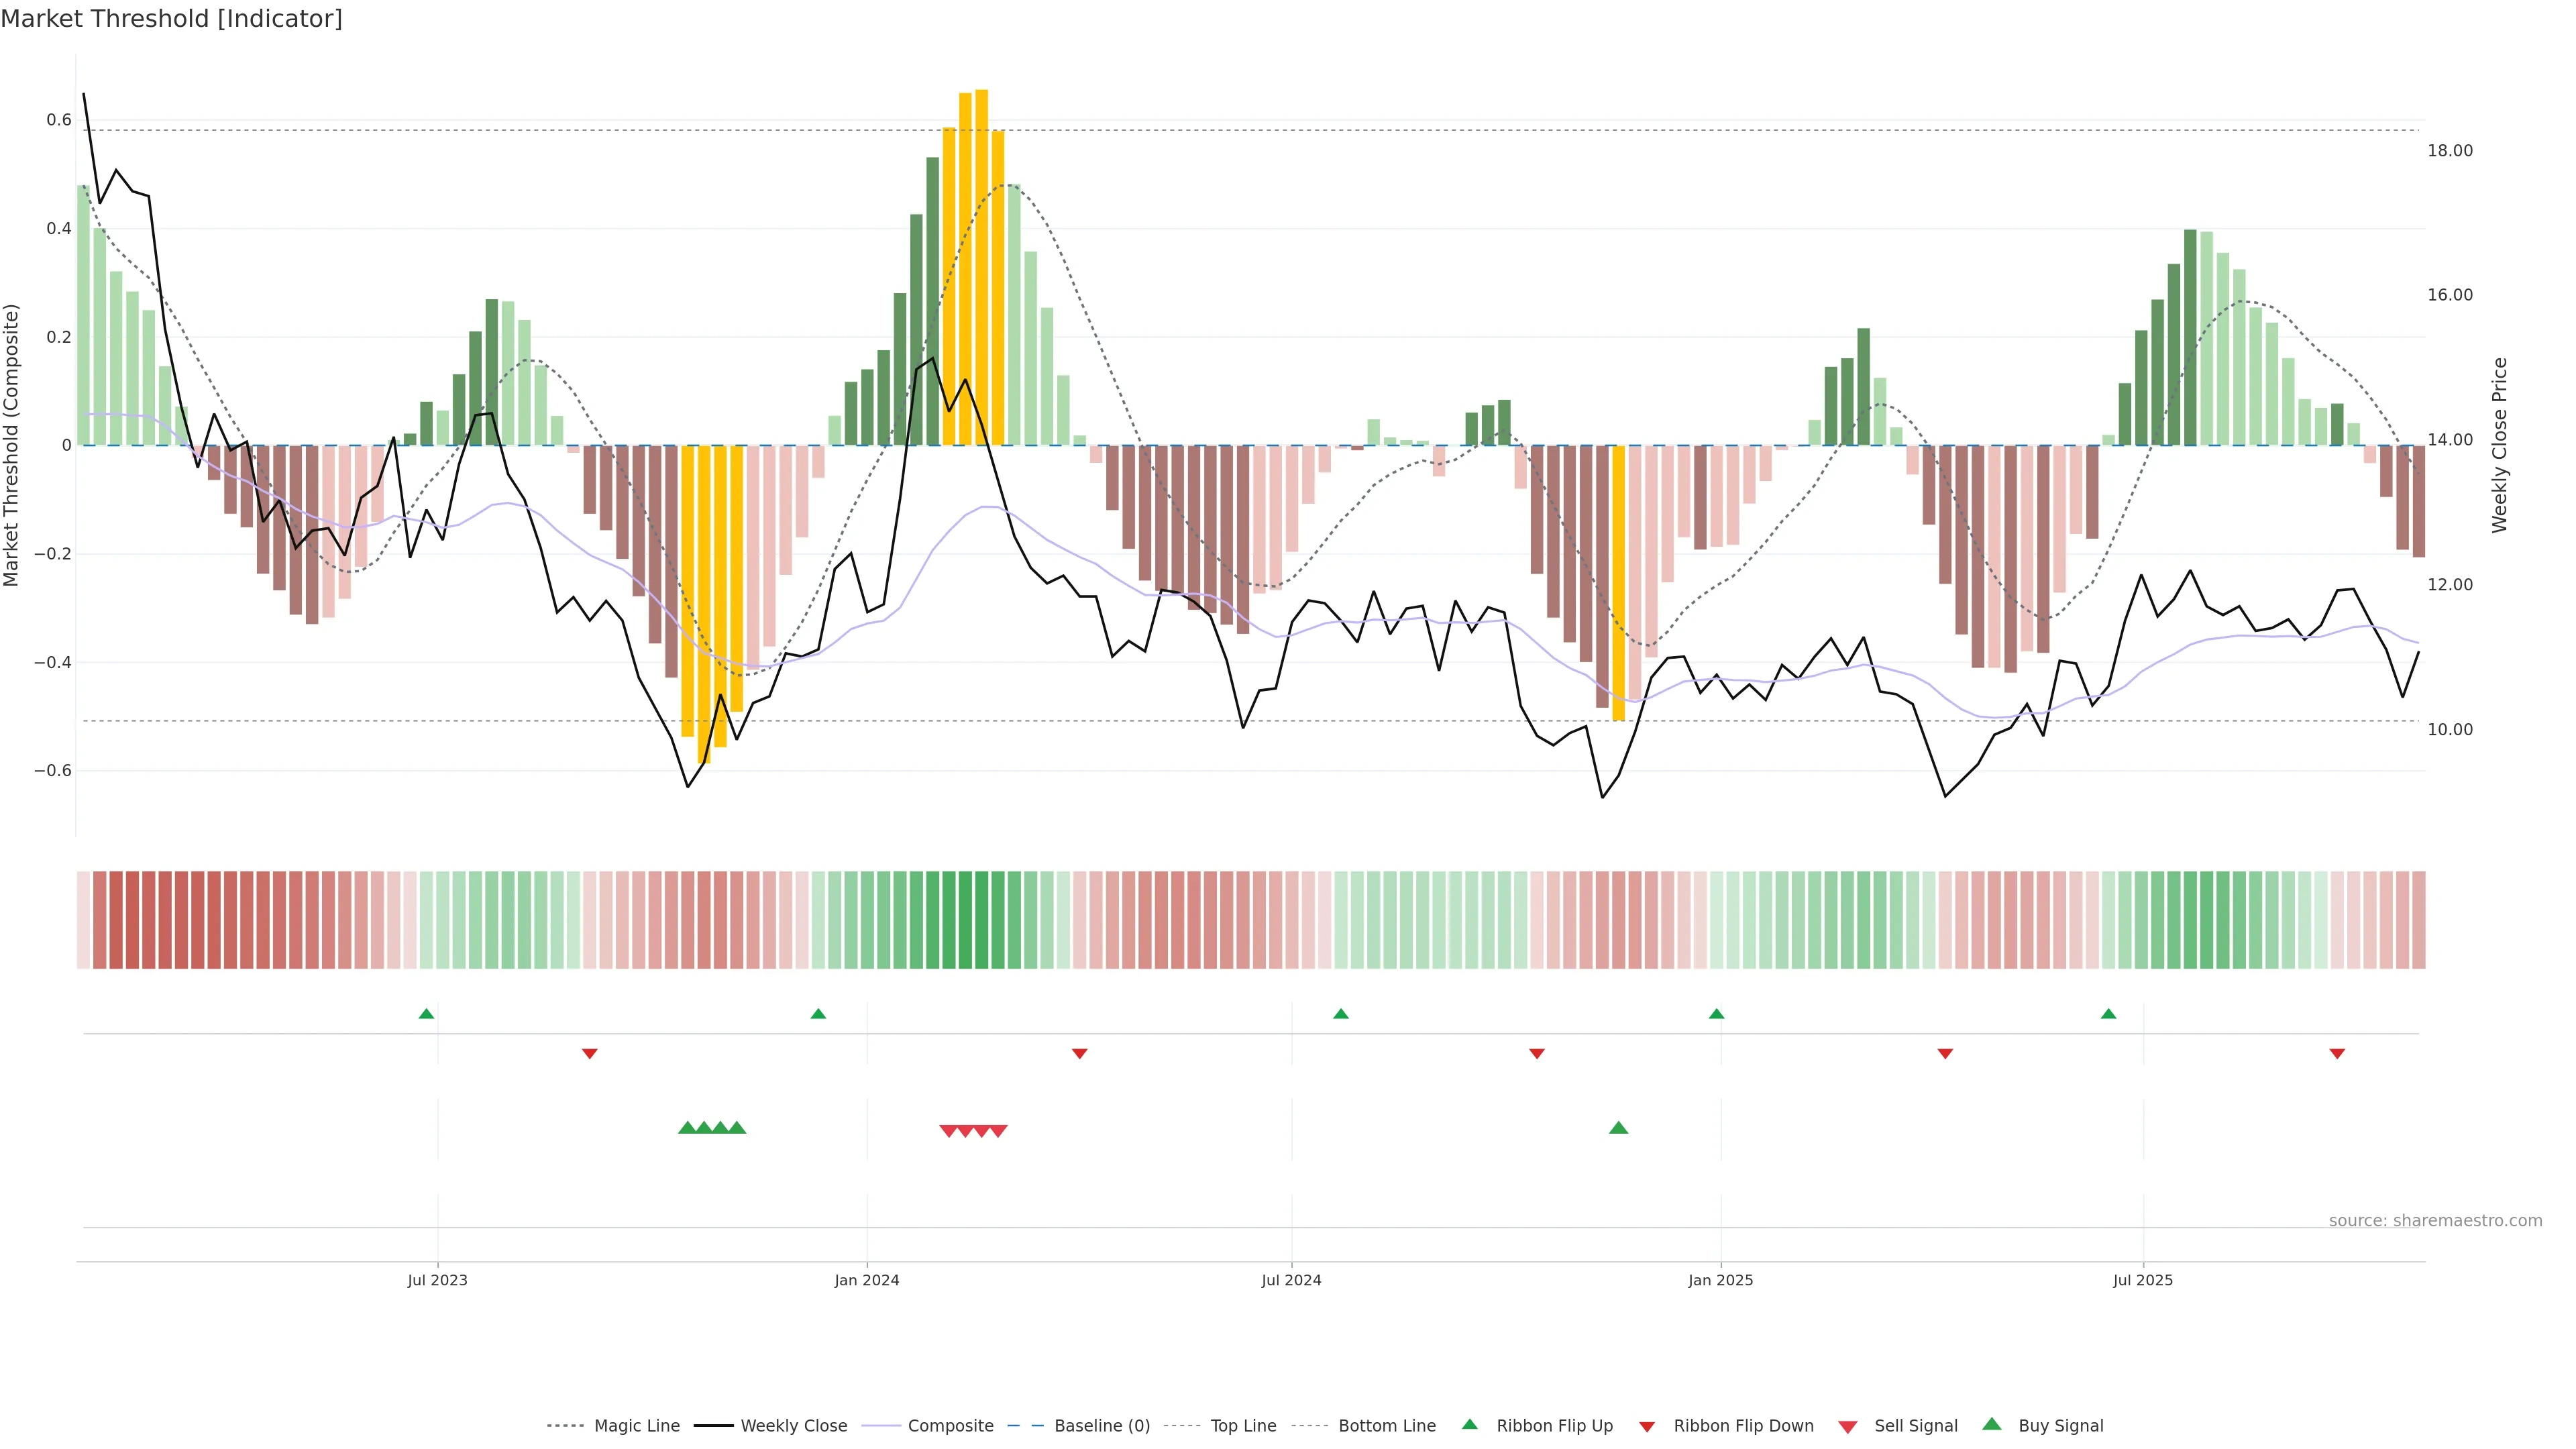Click the Jul 2025 x-axis label
Screen dimensions: 2576x1449
(2143, 1280)
